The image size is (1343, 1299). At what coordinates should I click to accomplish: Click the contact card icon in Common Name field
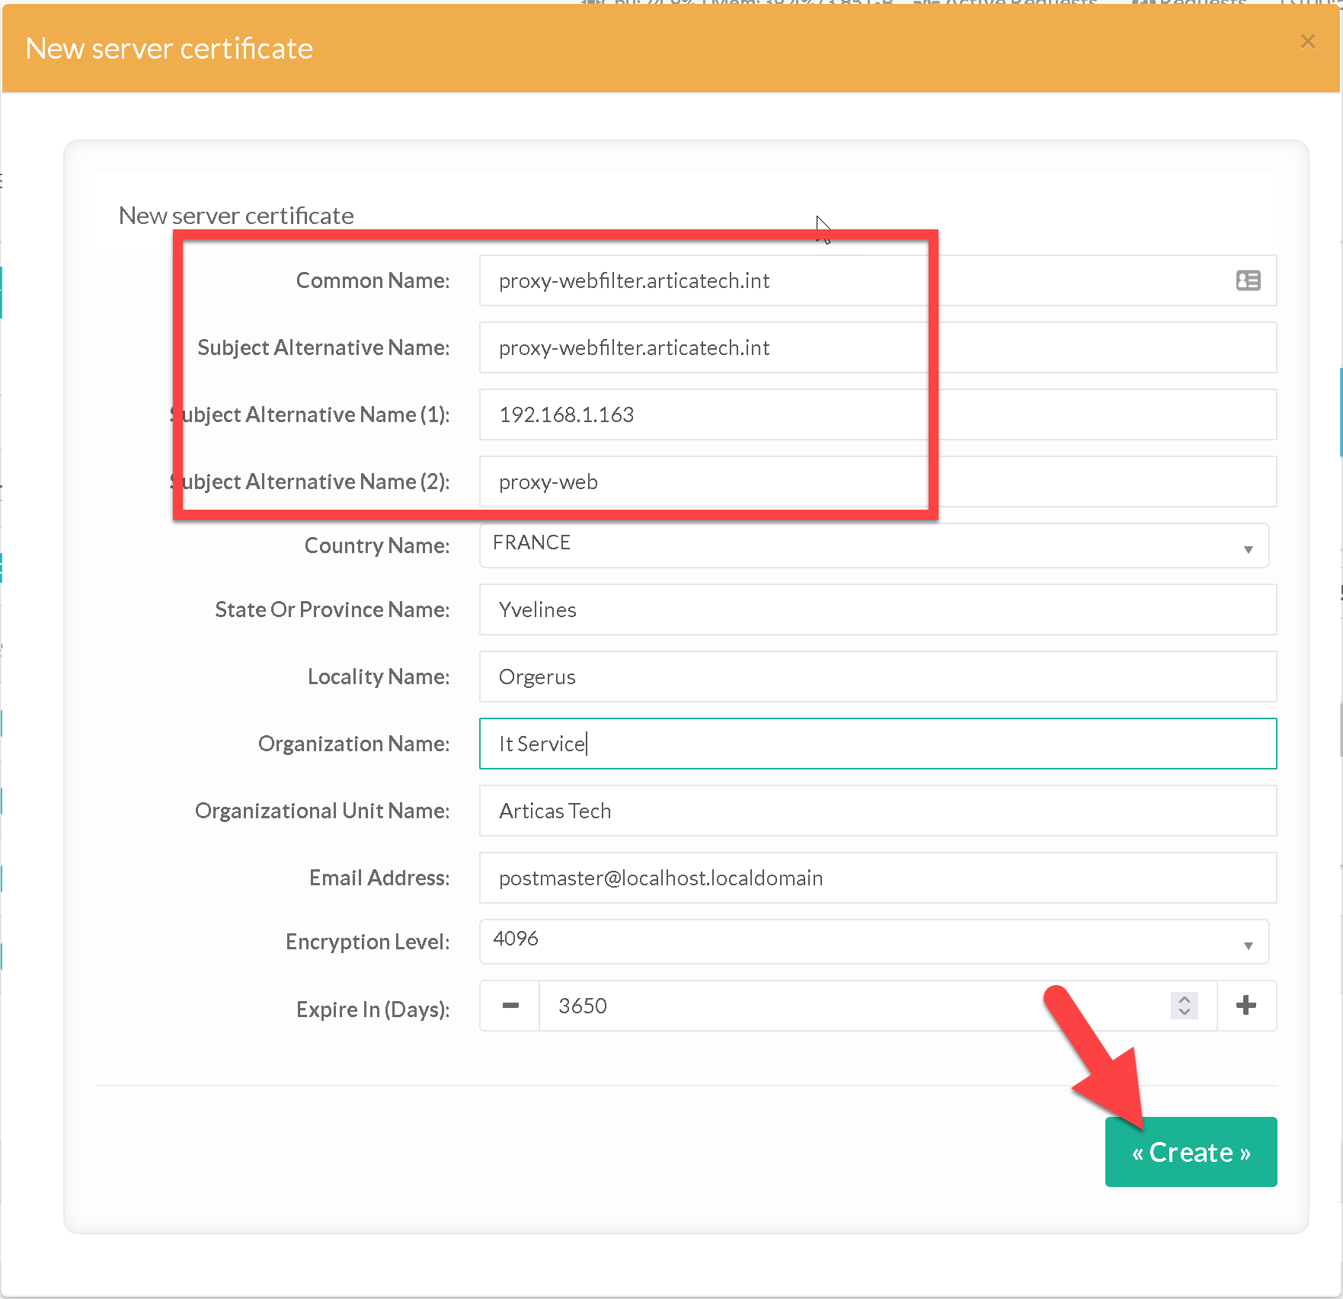tap(1248, 280)
